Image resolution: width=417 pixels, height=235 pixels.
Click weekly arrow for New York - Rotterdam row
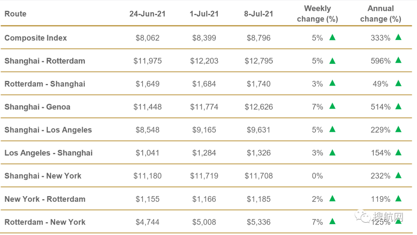(332, 198)
